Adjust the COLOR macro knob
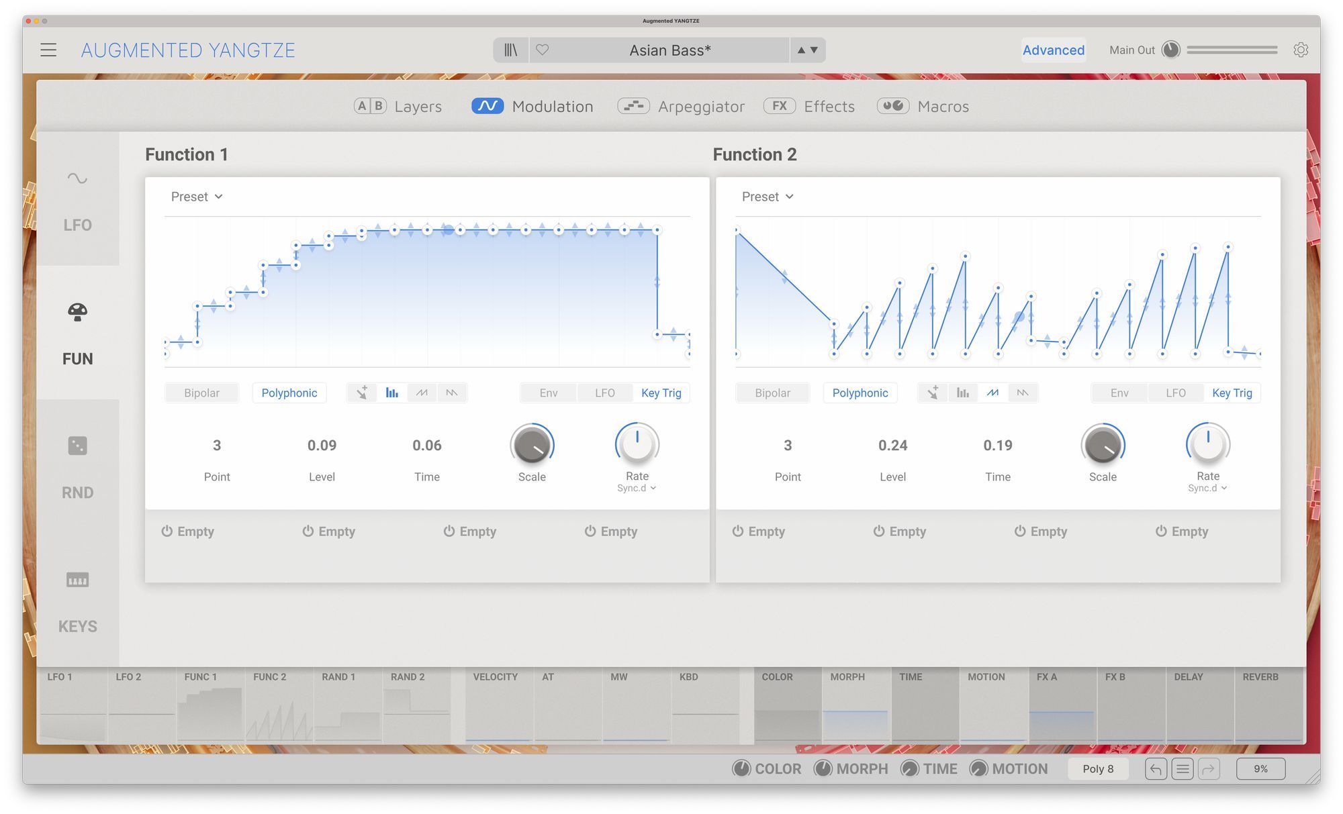Viewport: 1343px width, 814px height. point(741,769)
